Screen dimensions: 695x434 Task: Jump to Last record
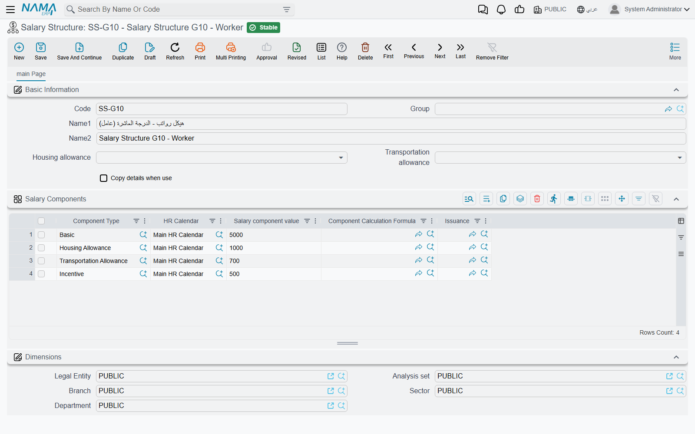460,50
